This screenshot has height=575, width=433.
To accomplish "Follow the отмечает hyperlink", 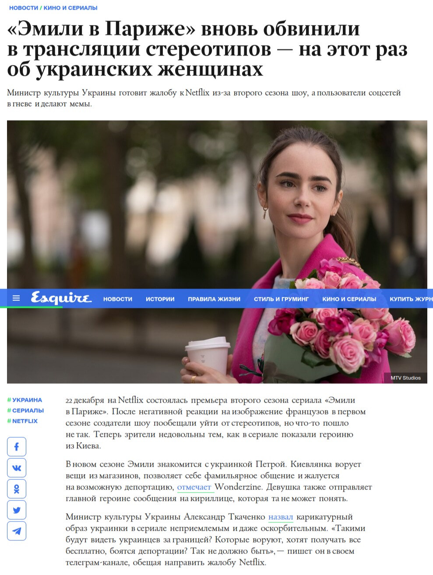I will point(194,487).
